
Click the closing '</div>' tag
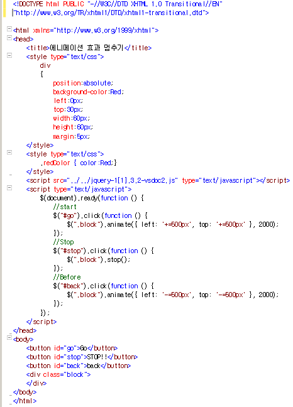click(36, 383)
